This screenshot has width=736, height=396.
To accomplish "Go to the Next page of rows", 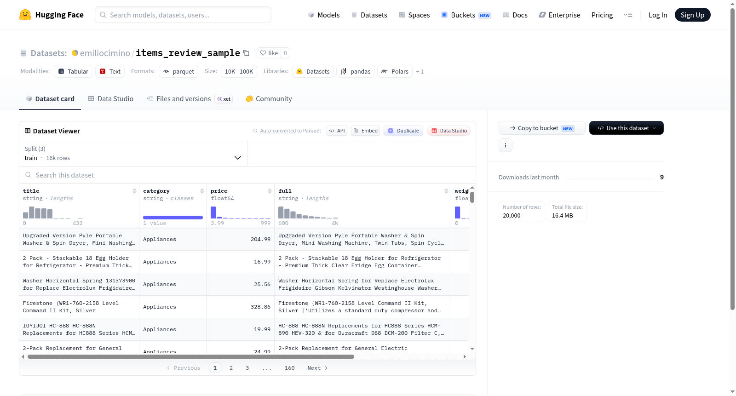I will click(x=317, y=368).
